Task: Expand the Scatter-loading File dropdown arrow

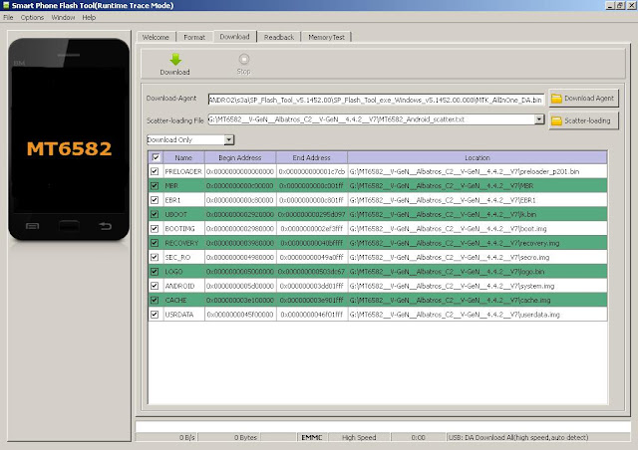Action: pyautogui.click(x=539, y=119)
